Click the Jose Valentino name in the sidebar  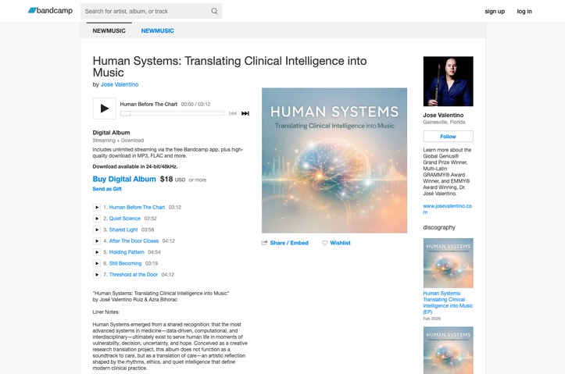(443, 116)
